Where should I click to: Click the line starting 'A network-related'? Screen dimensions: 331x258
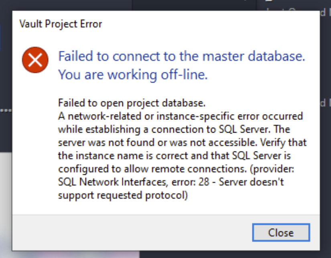[180, 116]
